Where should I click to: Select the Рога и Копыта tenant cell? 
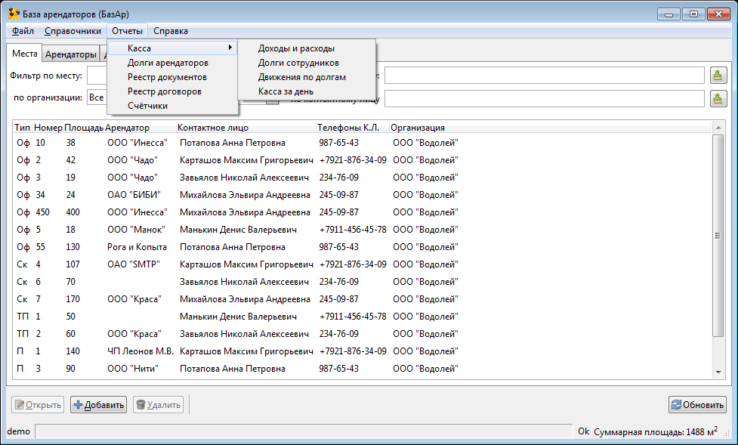tap(137, 247)
